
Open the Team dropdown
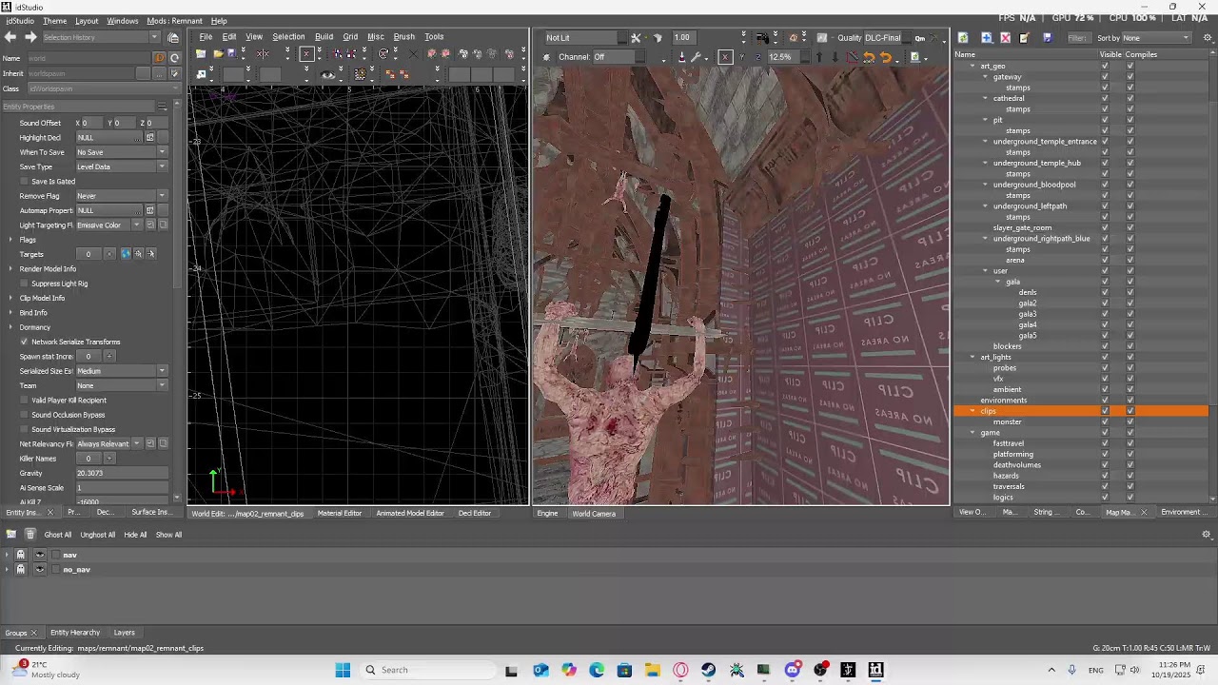coord(121,385)
